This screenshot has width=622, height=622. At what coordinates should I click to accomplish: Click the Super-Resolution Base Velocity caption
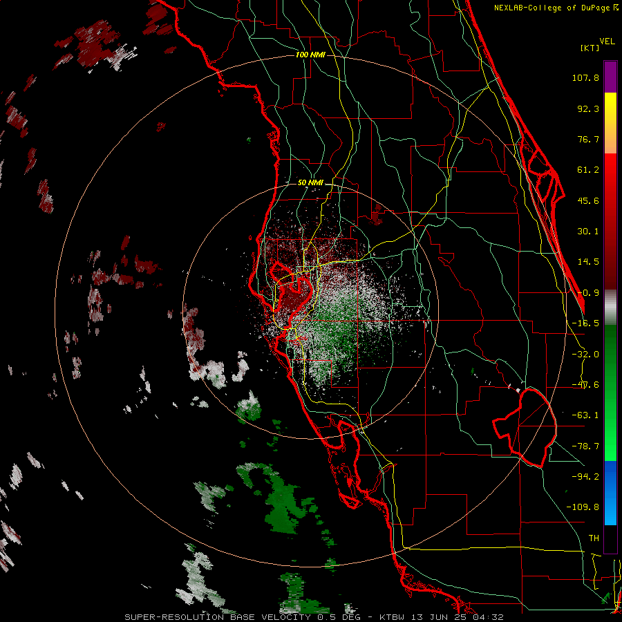click(x=314, y=617)
